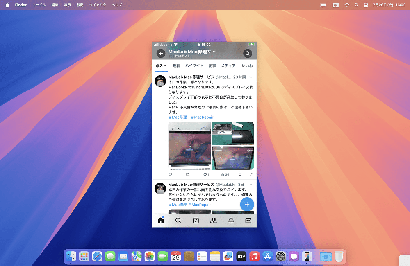
Task: Bookmark the first post
Action: coord(240,174)
